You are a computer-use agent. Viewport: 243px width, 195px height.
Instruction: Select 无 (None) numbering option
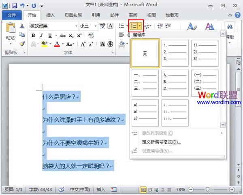[145, 53]
